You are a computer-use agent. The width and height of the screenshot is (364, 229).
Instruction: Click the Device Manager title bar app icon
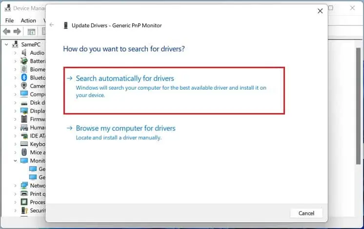(x=8, y=8)
